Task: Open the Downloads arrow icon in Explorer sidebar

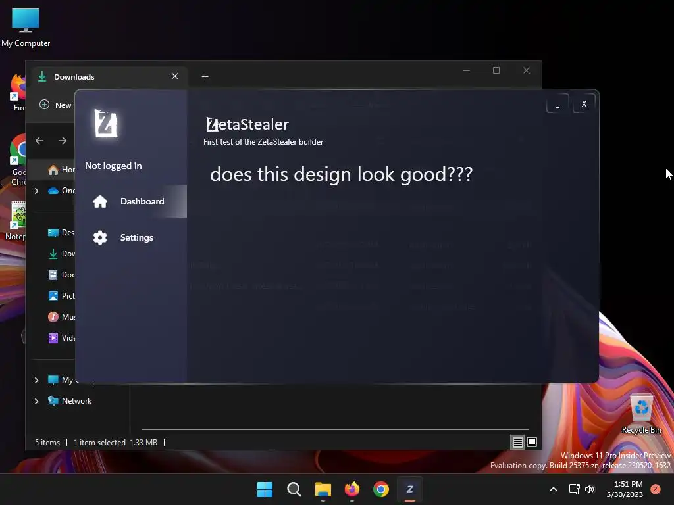Action: (53, 254)
